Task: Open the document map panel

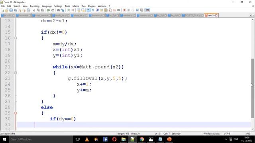Action: pos(106,10)
